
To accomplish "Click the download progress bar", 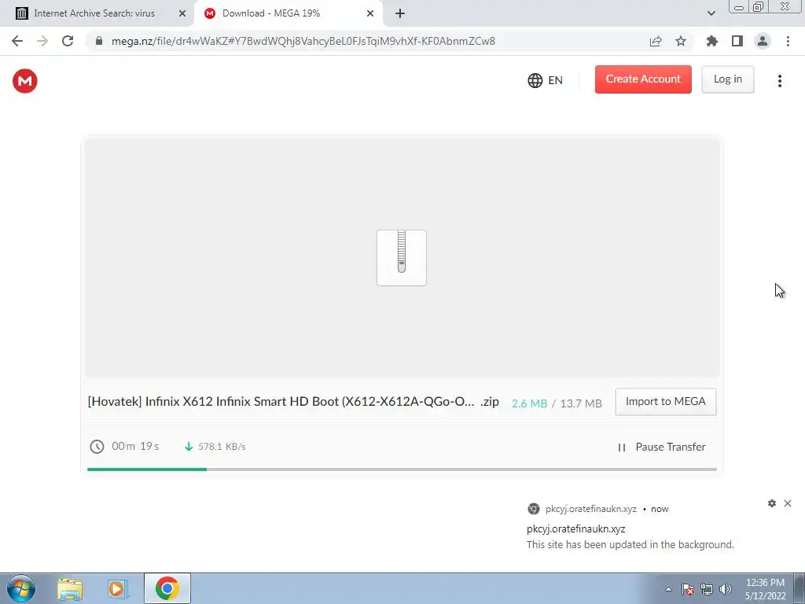I will click(402, 470).
